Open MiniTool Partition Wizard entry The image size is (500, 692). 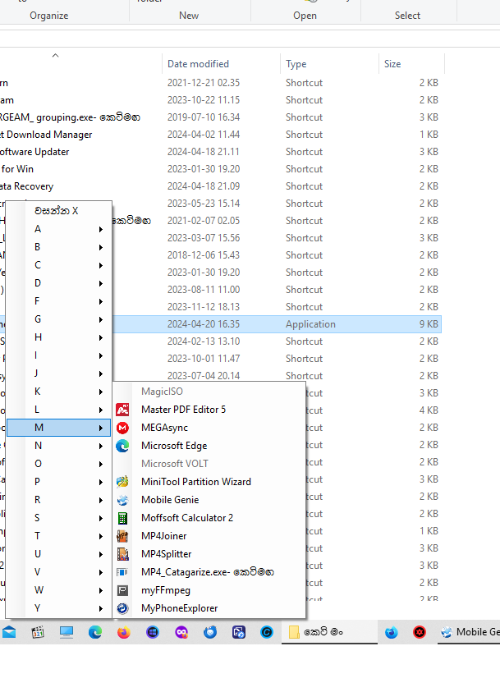coord(209,482)
